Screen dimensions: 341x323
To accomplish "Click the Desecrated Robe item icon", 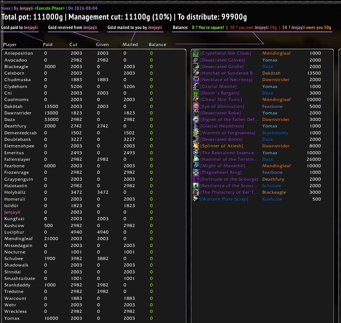I will point(196,113).
